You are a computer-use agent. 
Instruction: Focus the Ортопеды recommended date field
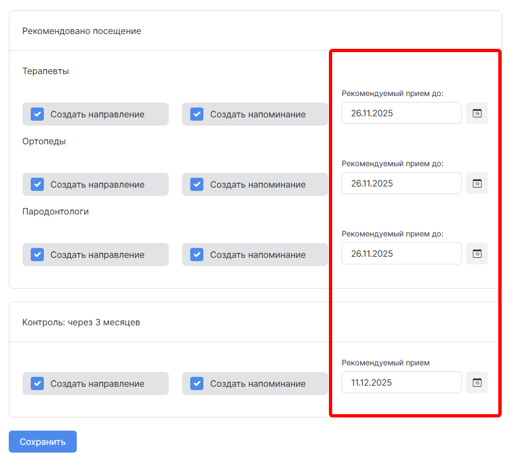point(401,183)
